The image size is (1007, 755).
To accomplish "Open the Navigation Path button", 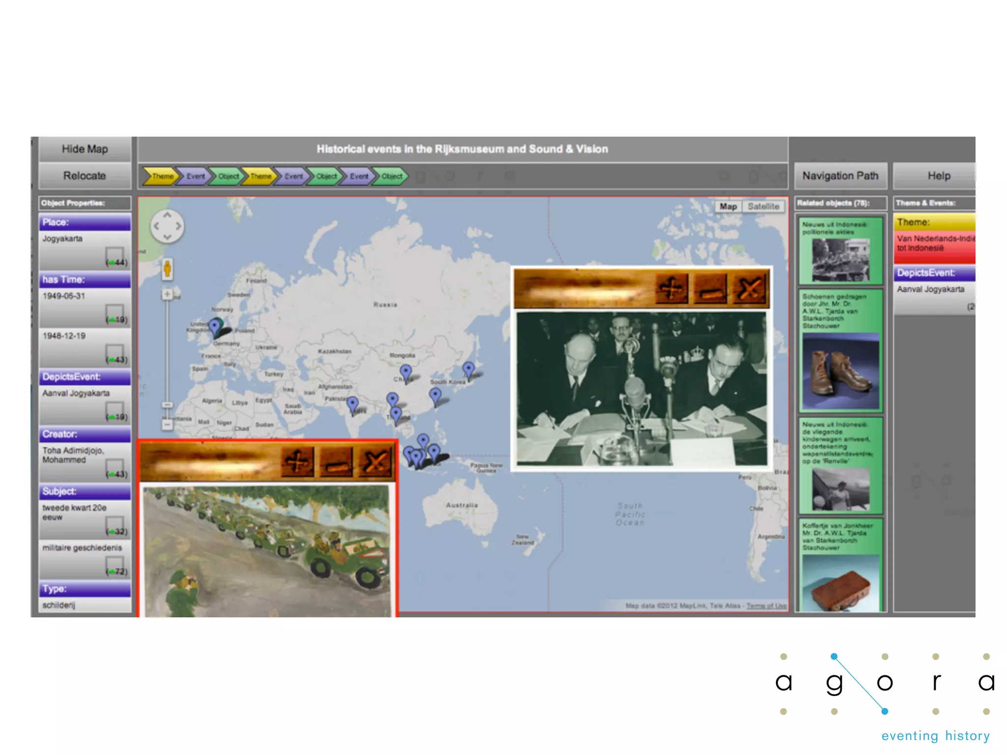I will [x=840, y=175].
